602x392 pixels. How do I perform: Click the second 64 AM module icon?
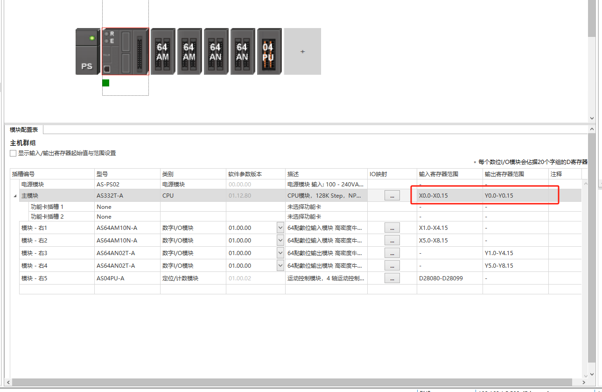coord(189,51)
